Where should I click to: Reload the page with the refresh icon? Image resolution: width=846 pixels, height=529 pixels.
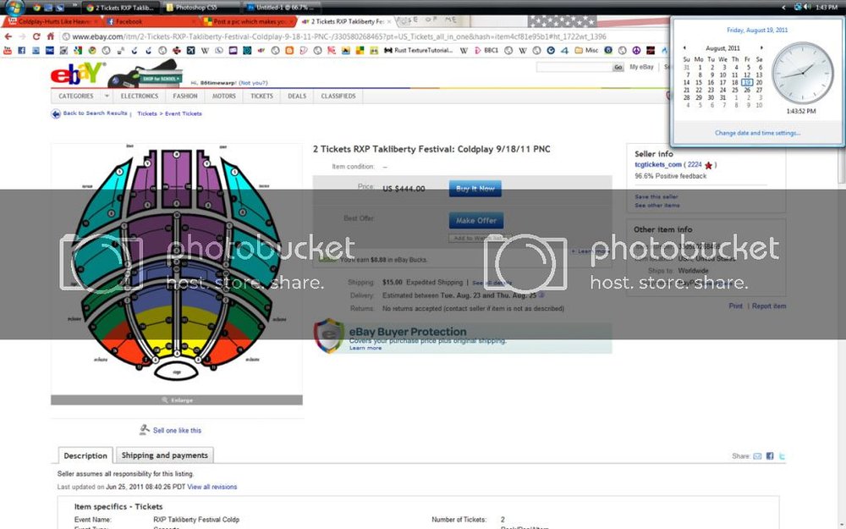pyautogui.click(x=36, y=36)
